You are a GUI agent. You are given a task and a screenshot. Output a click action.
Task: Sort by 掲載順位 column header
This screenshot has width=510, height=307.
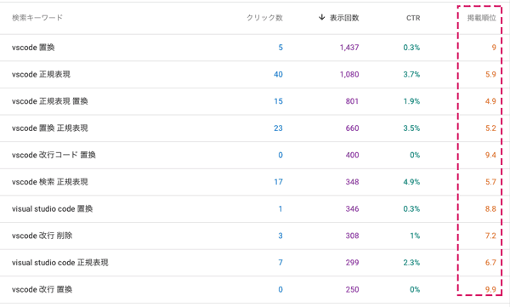click(x=481, y=18)
